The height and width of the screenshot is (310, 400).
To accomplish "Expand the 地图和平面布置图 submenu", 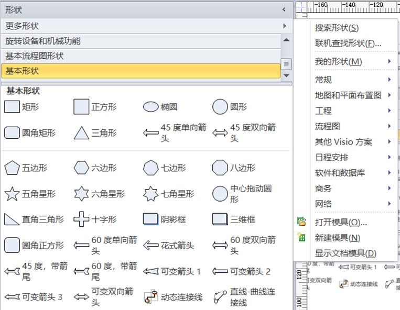I will click(x=352, y=95).
